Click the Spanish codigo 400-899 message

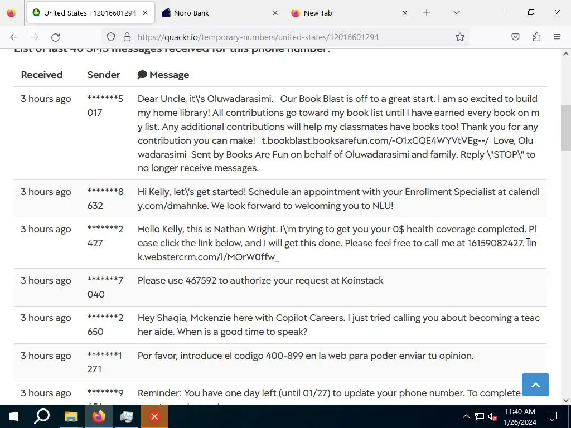coord(306,356)
